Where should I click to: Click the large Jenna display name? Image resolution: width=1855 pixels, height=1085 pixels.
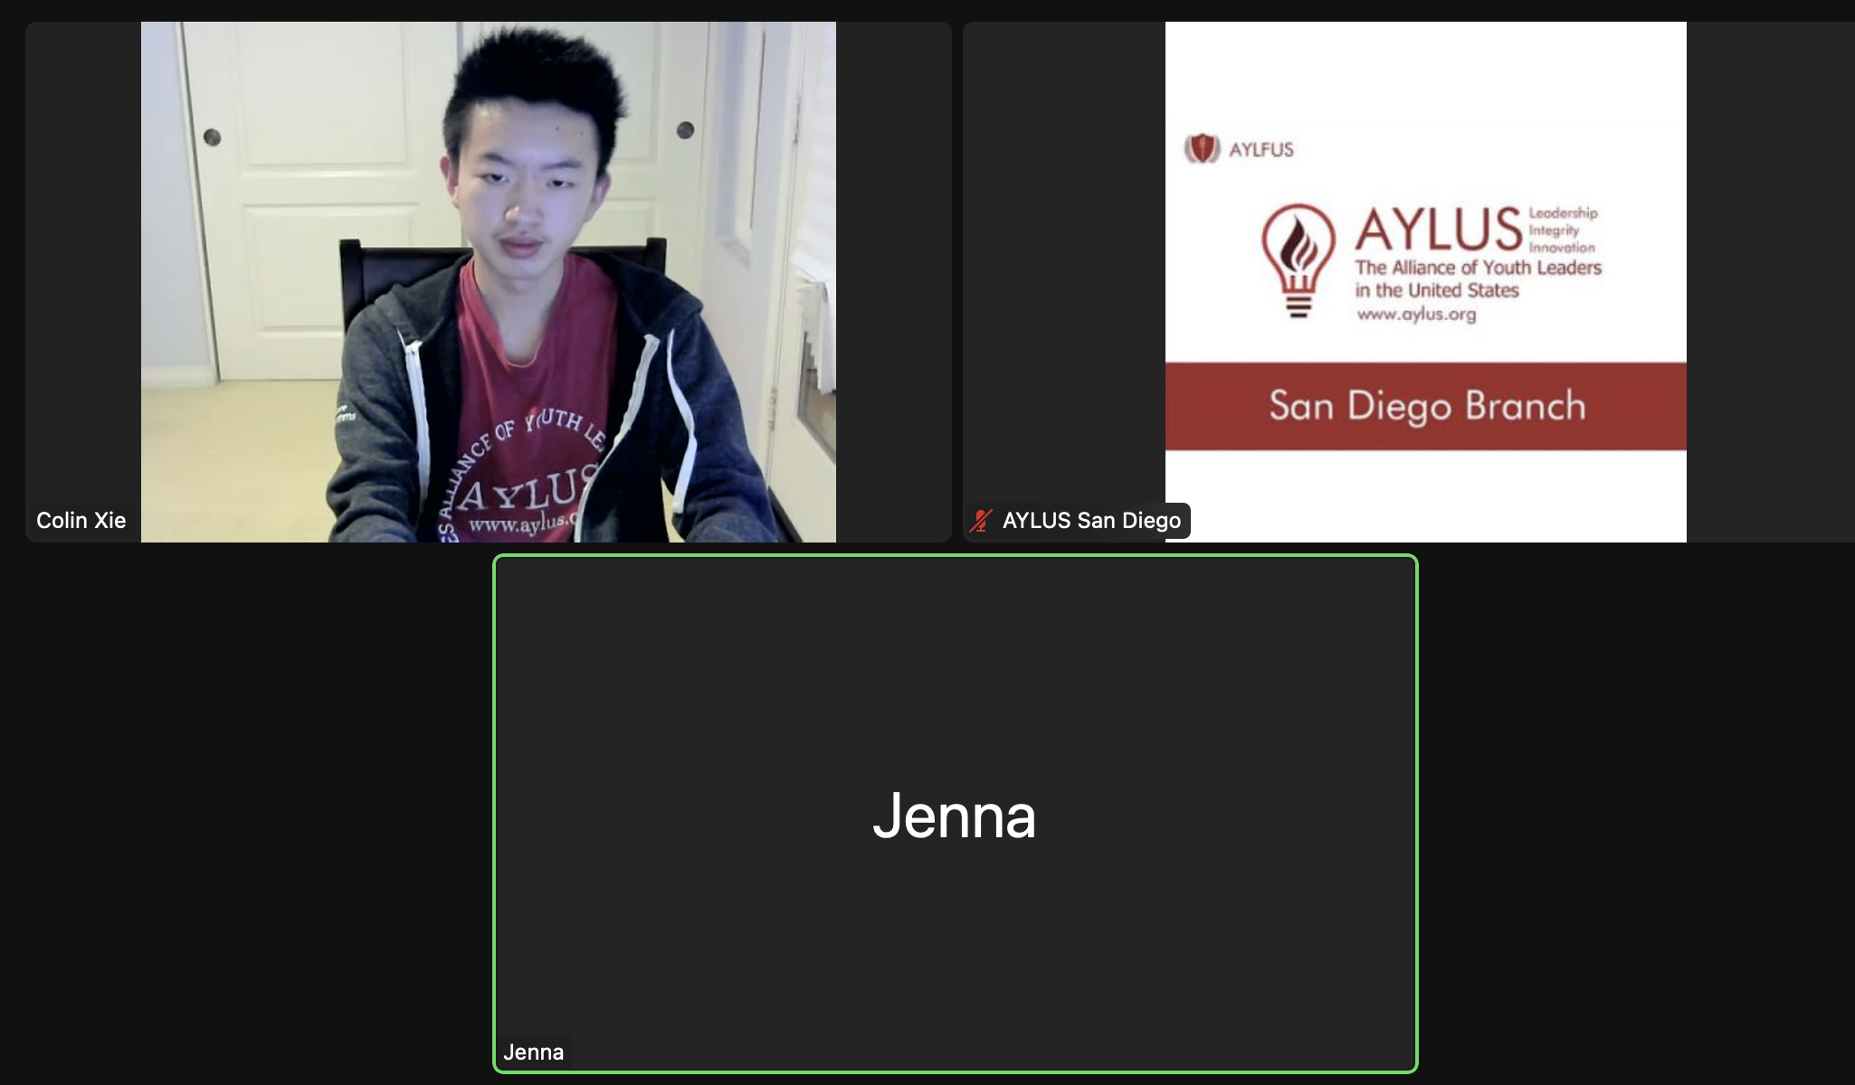point(955,816)
